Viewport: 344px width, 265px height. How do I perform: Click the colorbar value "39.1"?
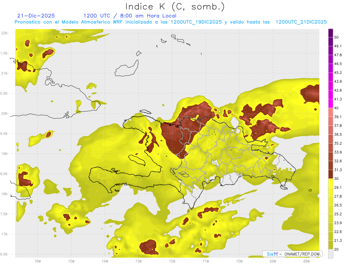coord(338,117)
